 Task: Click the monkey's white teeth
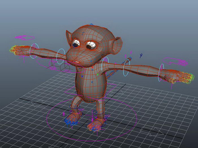(76, 62)
